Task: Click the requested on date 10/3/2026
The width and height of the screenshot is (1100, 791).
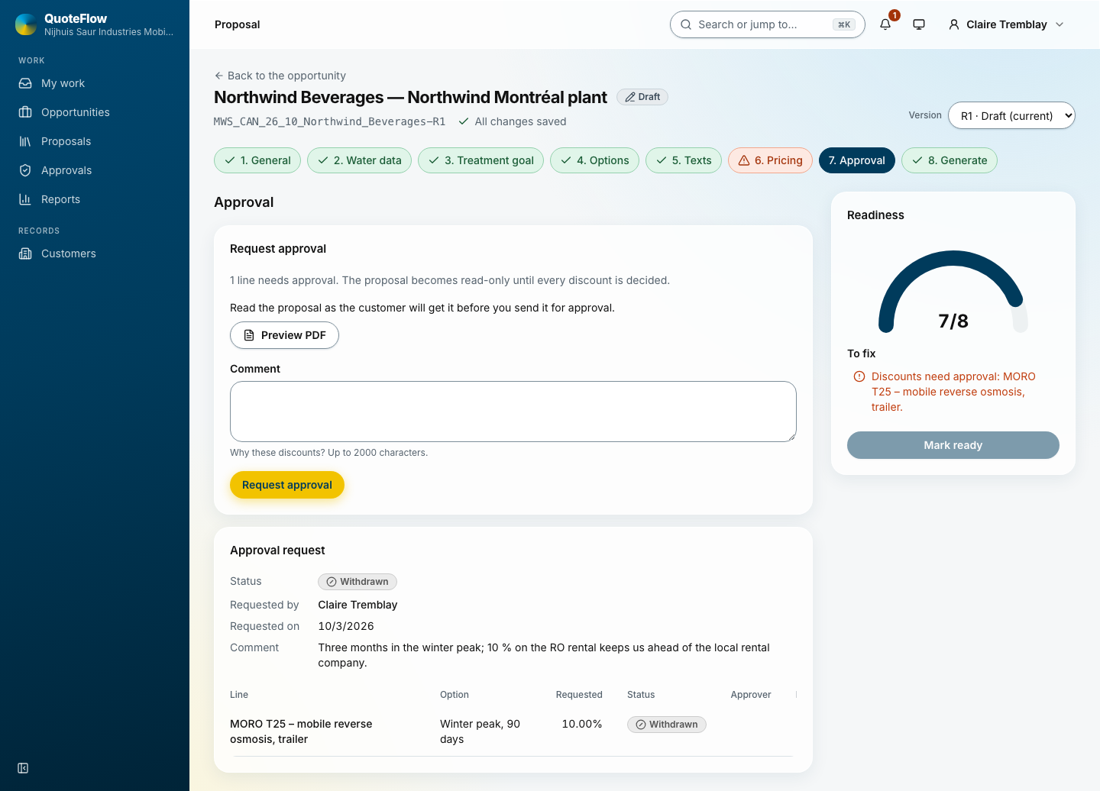Action: (x=346, y=626)
